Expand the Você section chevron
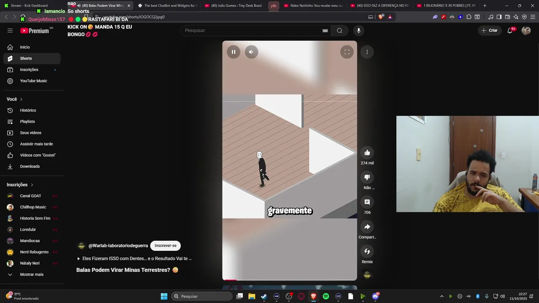 pos(21,99)
